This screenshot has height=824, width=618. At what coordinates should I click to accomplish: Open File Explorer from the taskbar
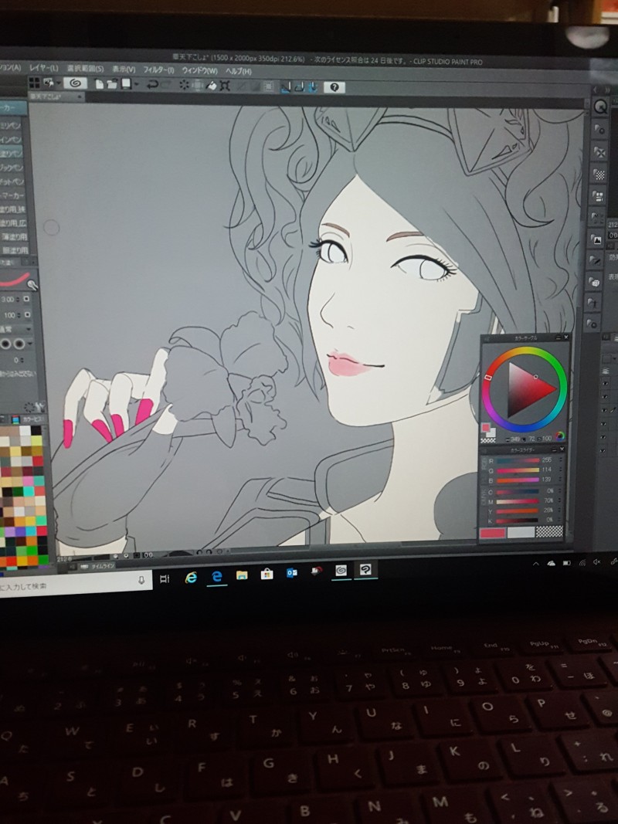click(242, 575)
